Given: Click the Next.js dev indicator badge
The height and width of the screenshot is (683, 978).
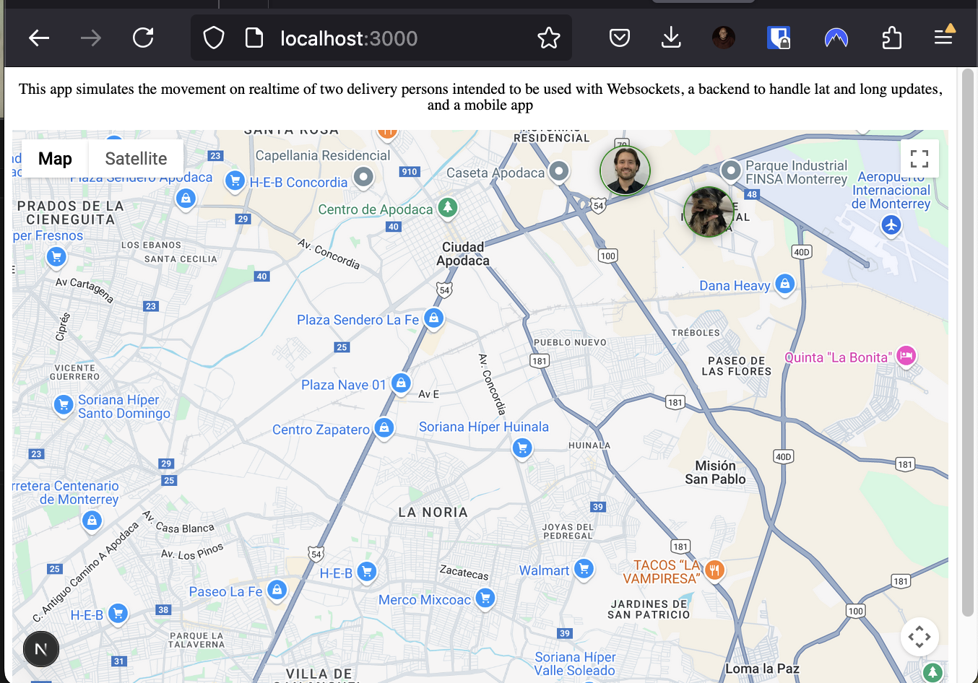Looking at the screenshot, I should click(41, 648).
